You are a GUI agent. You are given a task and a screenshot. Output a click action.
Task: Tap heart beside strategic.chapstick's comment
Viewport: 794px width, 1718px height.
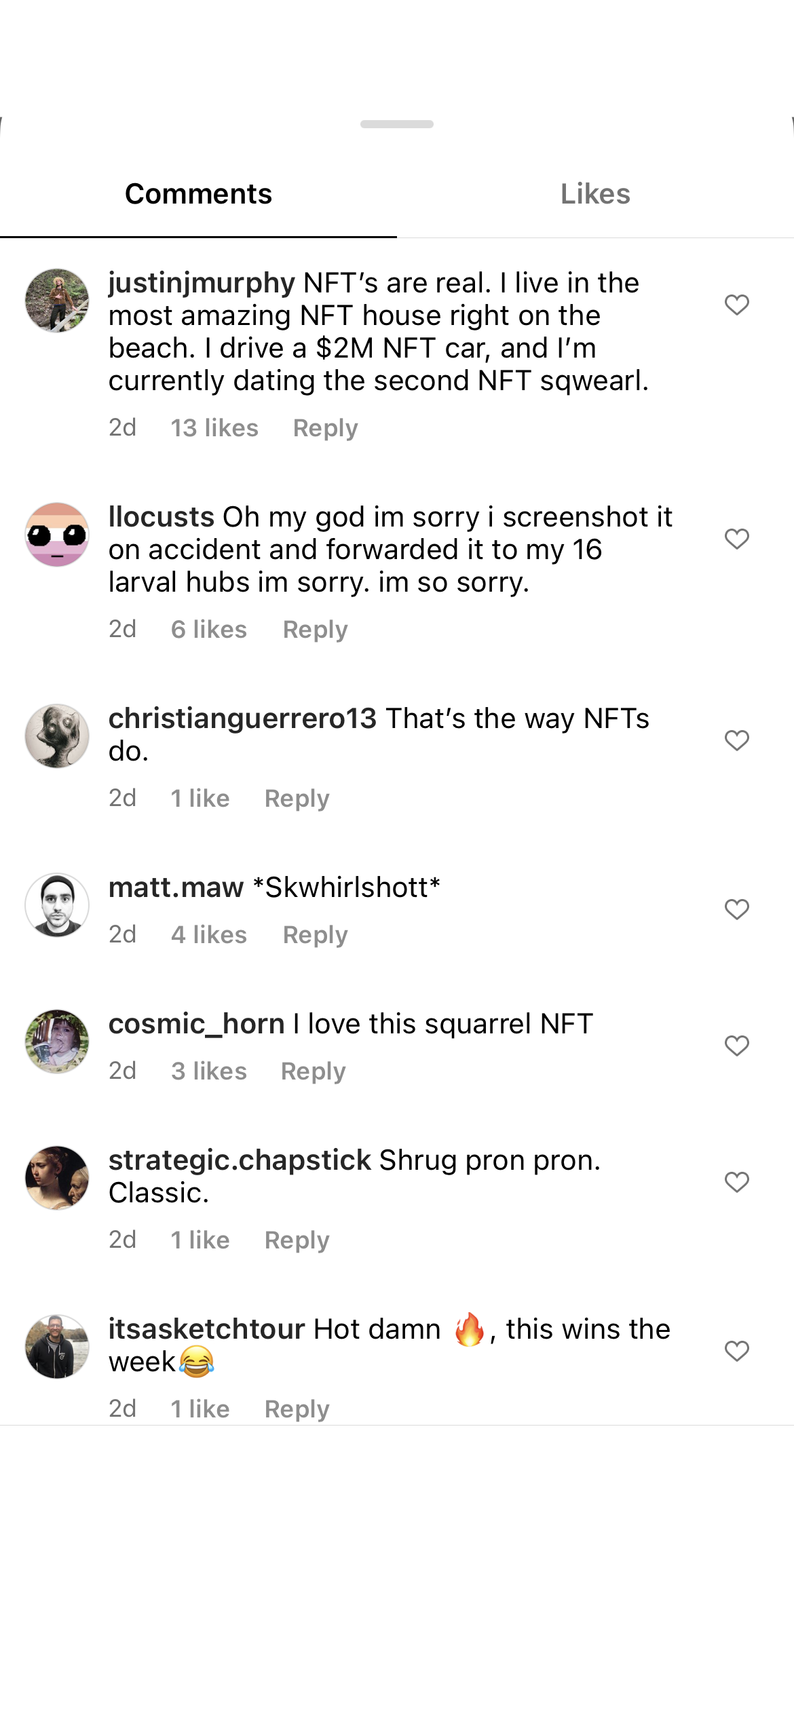coord(736,1182)
